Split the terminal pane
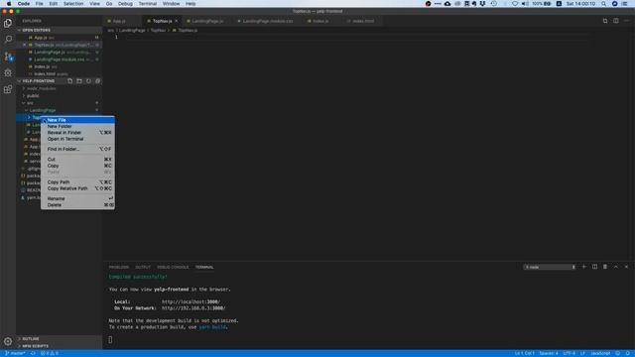The height and width of the screenshot is (357, 635). (594, 267)
